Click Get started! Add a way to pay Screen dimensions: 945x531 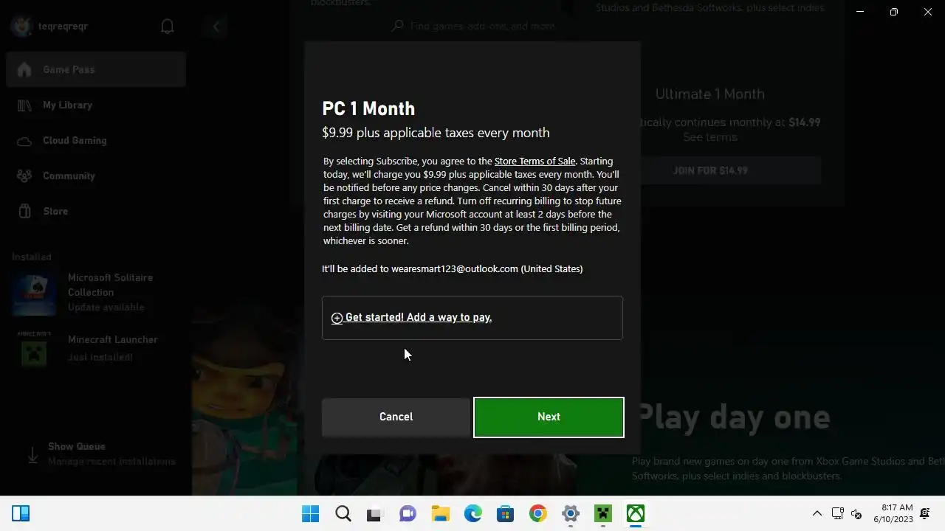(419, 317)
